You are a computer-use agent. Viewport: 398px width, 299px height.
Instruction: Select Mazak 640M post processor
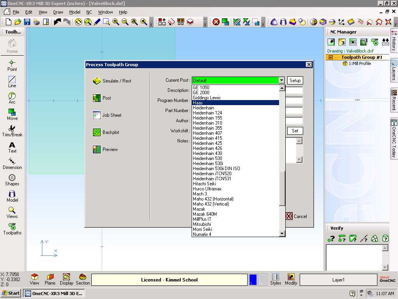(235, 214)
